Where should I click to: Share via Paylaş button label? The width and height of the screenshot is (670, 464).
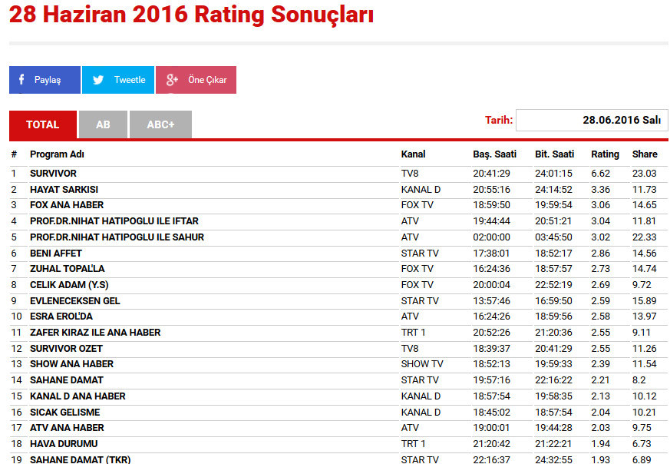[48, 80]
